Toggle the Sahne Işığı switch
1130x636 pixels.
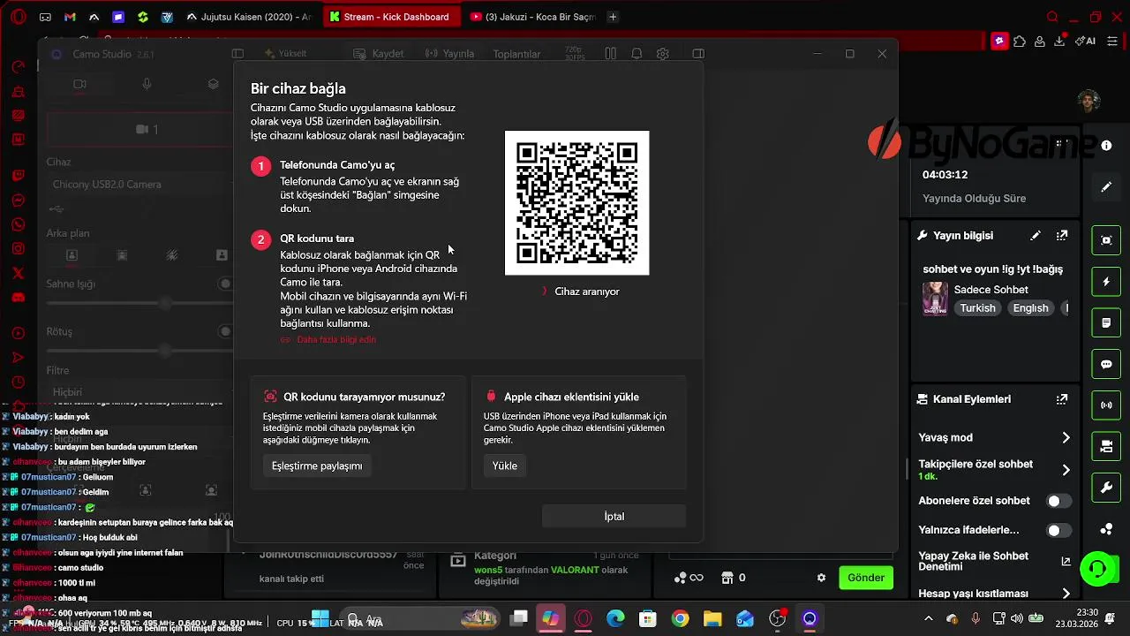pyautogui.click(x=226, y=284)
